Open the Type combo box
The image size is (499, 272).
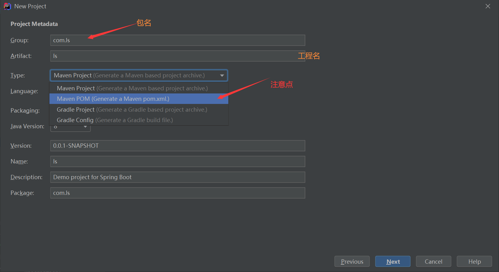139,76
